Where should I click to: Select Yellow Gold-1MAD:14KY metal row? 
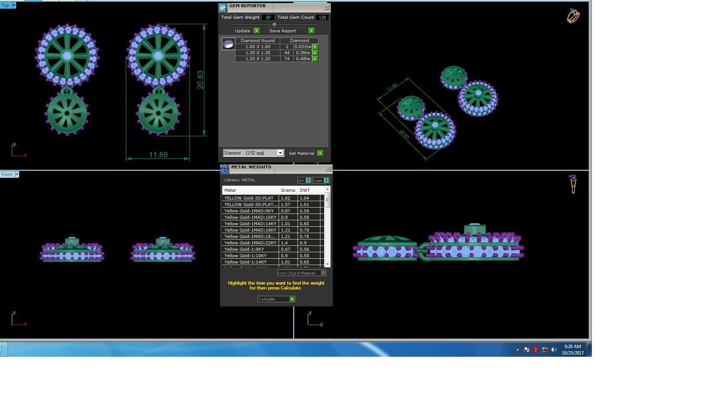click(250, 224)
